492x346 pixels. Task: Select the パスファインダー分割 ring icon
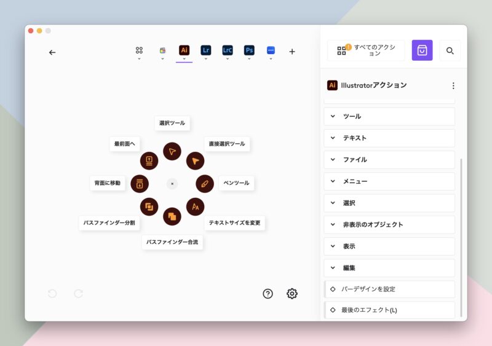pos(149,206)
